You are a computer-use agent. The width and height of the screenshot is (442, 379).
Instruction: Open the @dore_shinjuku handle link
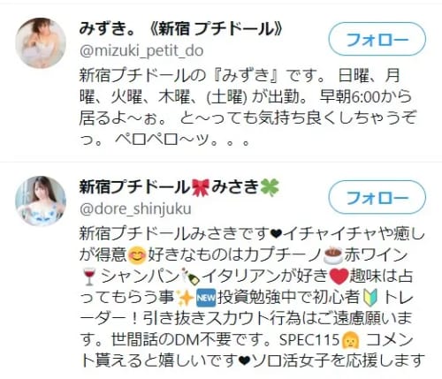(x=135, y=208)
